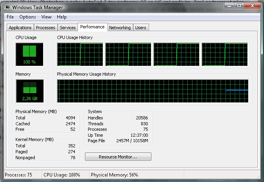Click Up Time value 12:37:00
The image size is (264, 182).
point(139,135)
